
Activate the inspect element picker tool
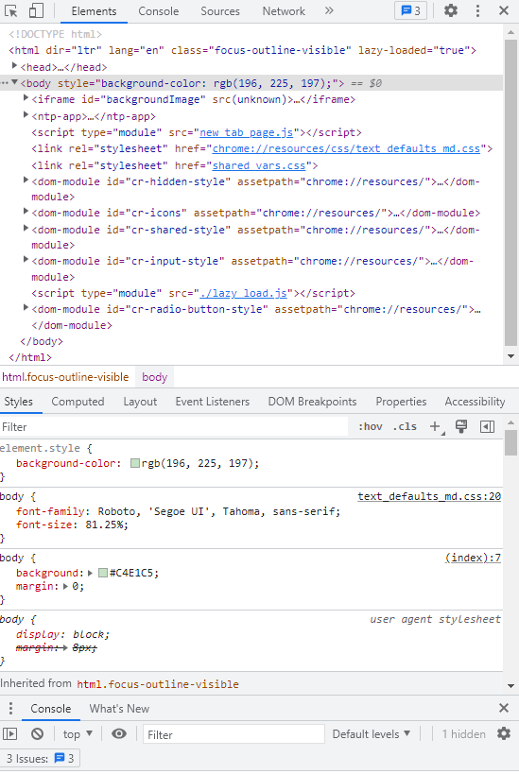click(10, 10)
